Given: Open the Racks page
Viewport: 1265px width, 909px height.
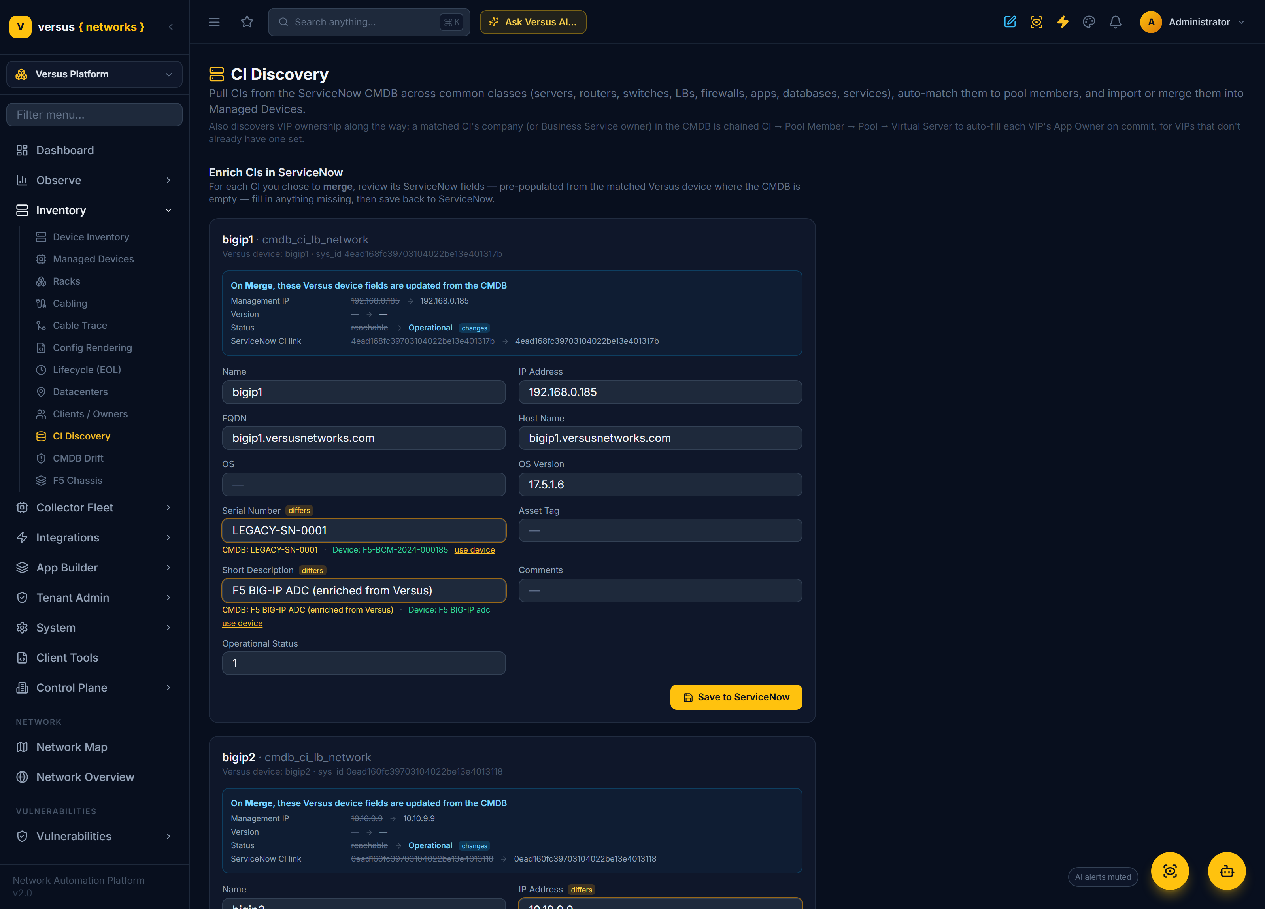Looking at the screenshot, I should 66,281.
